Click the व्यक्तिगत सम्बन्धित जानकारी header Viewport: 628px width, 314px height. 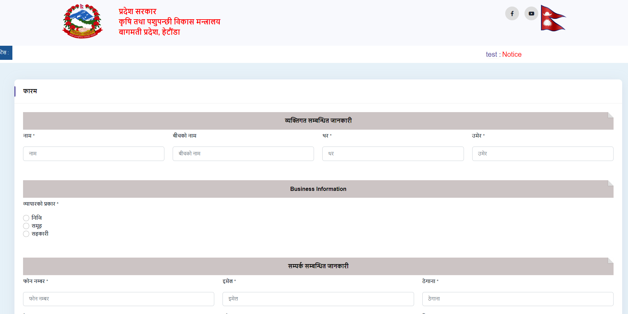click(x=318, y=121)
